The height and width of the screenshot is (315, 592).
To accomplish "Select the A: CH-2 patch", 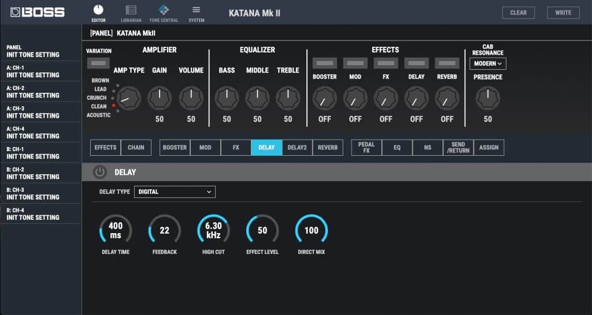I will click(x=40, y=92).
